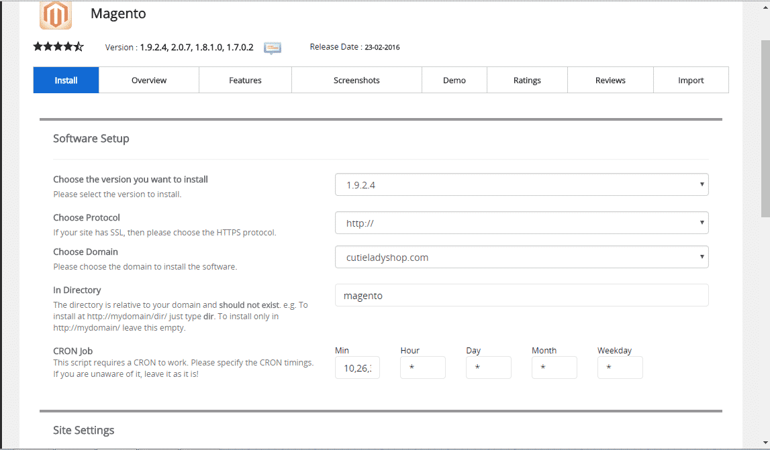Image resolution: width=770 pixels, height=450 pixels.
Task: Go to the Ratings tab
Action: 527,80
